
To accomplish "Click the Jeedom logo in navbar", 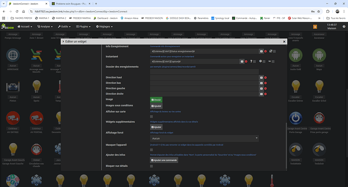I will 8,26.
